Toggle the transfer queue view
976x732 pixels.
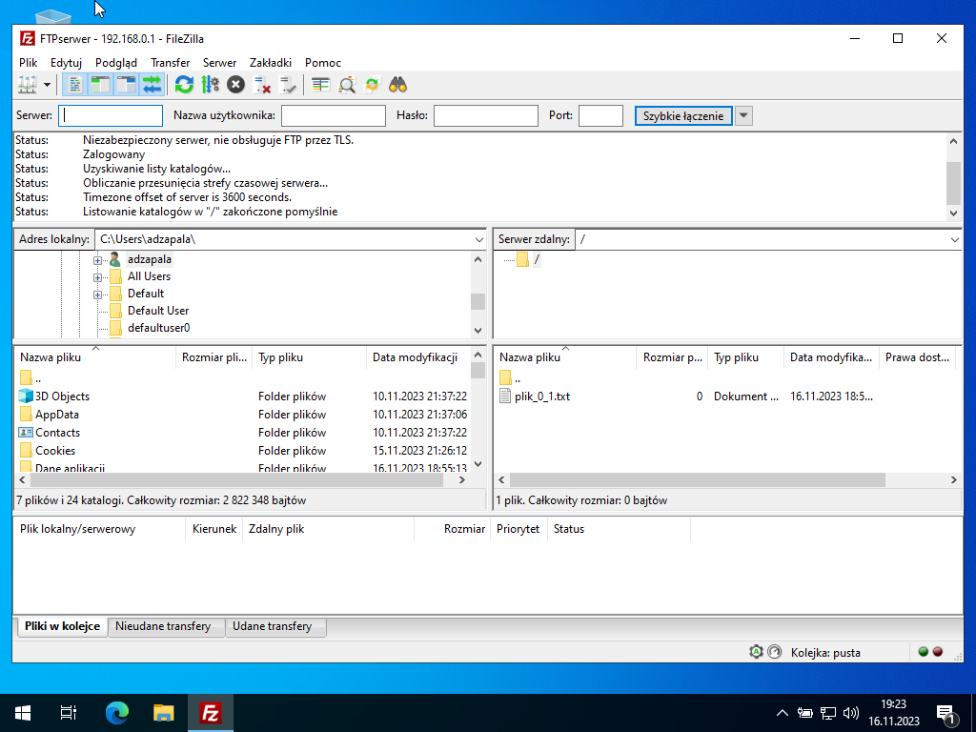(x=152, y=85)
